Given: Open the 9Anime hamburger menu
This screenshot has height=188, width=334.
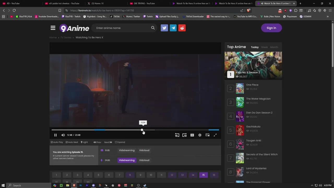Looking at the screenshot, I should (x=53, y=28).
